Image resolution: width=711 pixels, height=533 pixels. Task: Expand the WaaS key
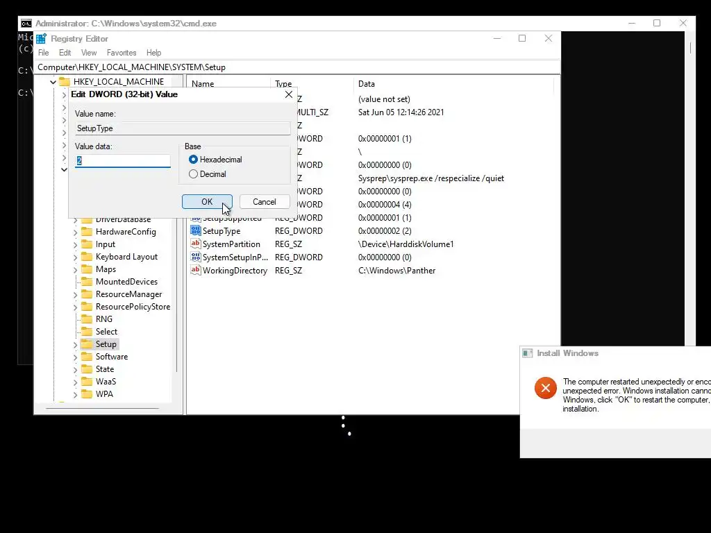pos(75,382)
